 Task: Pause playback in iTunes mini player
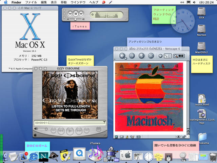coord(76,14)
